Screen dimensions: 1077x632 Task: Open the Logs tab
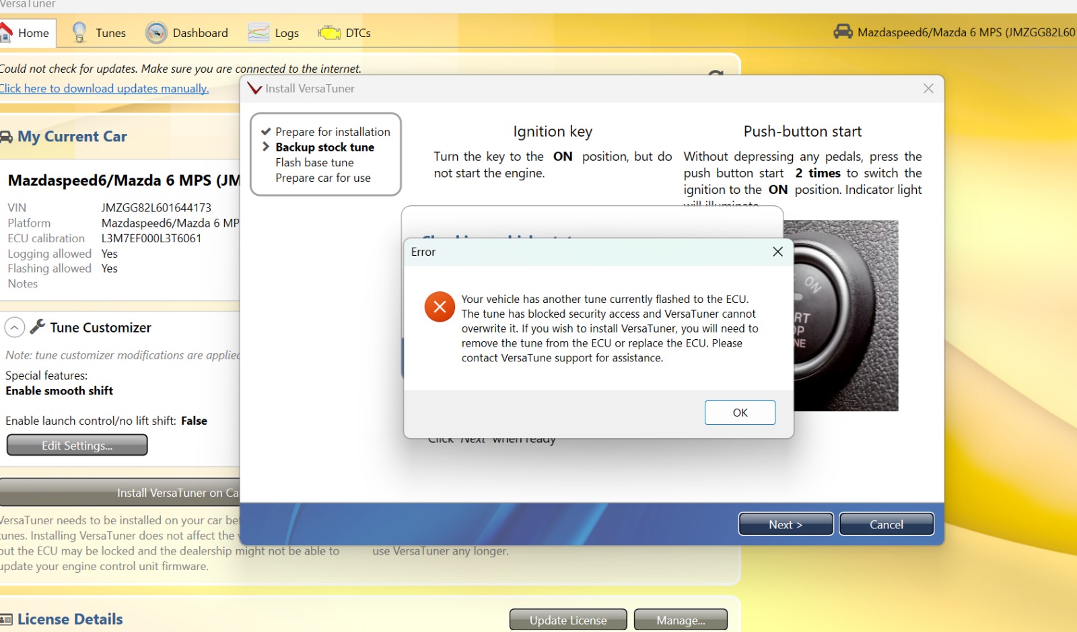[x=273, y=32]
